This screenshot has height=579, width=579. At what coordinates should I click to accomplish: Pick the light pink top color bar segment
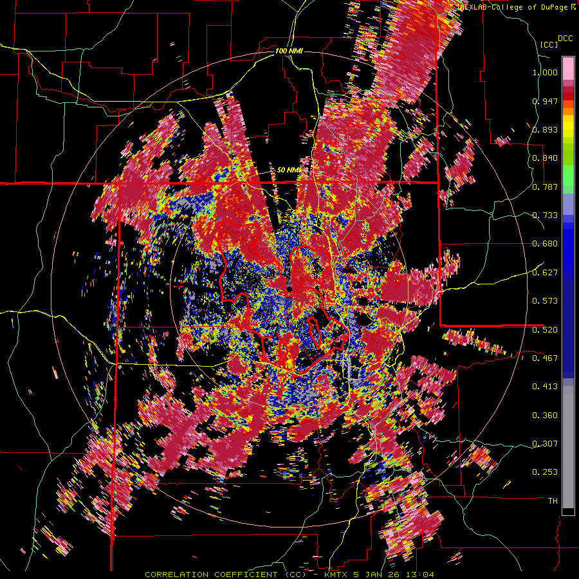click(x=568, y=68)
